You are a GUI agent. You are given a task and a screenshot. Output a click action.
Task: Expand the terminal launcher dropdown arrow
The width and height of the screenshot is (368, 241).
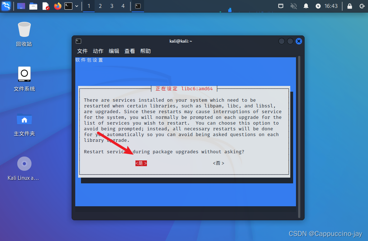coord(77,6)
